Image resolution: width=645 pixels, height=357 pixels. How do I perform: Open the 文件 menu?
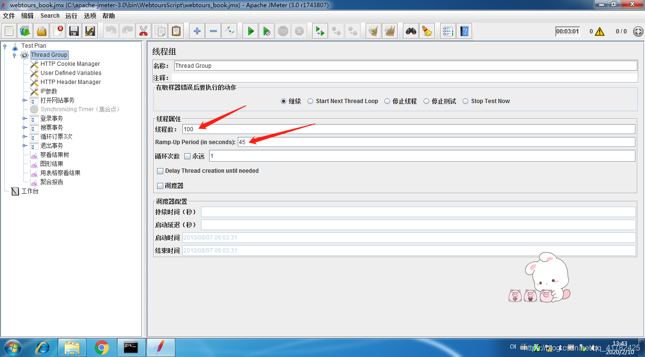(9, 16)
